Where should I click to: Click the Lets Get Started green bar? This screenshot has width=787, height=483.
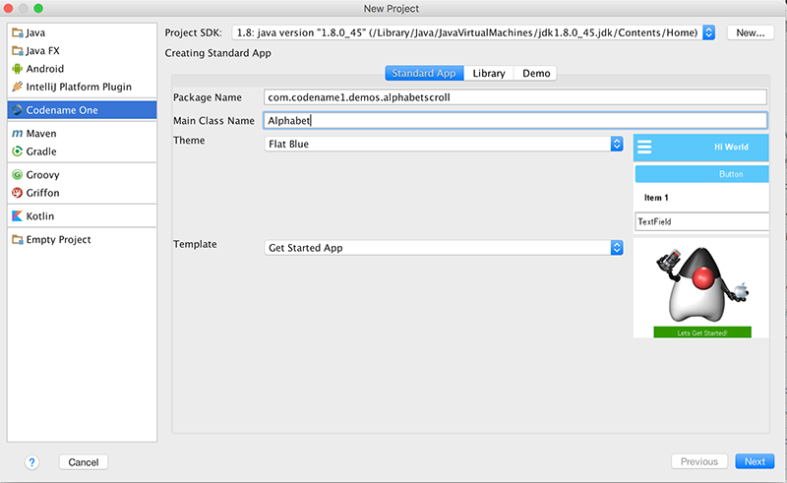tap(702, 332)
